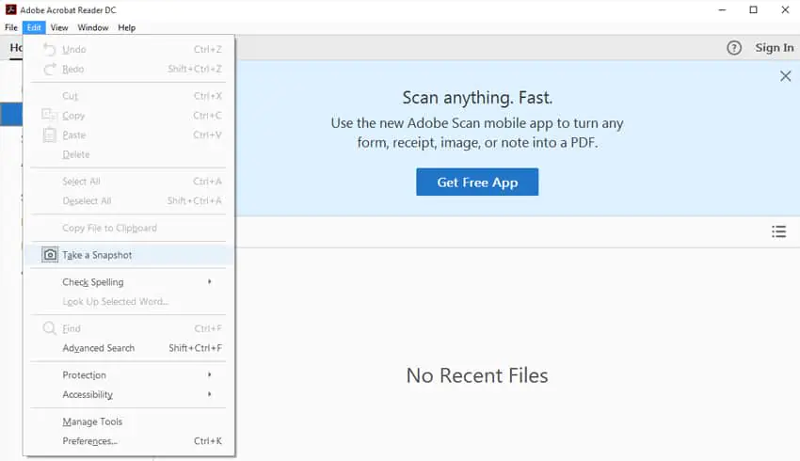The width and height of the screenshot is (800, 461).
Task: Choose Select All menu entry
Action: coord(129,181)
